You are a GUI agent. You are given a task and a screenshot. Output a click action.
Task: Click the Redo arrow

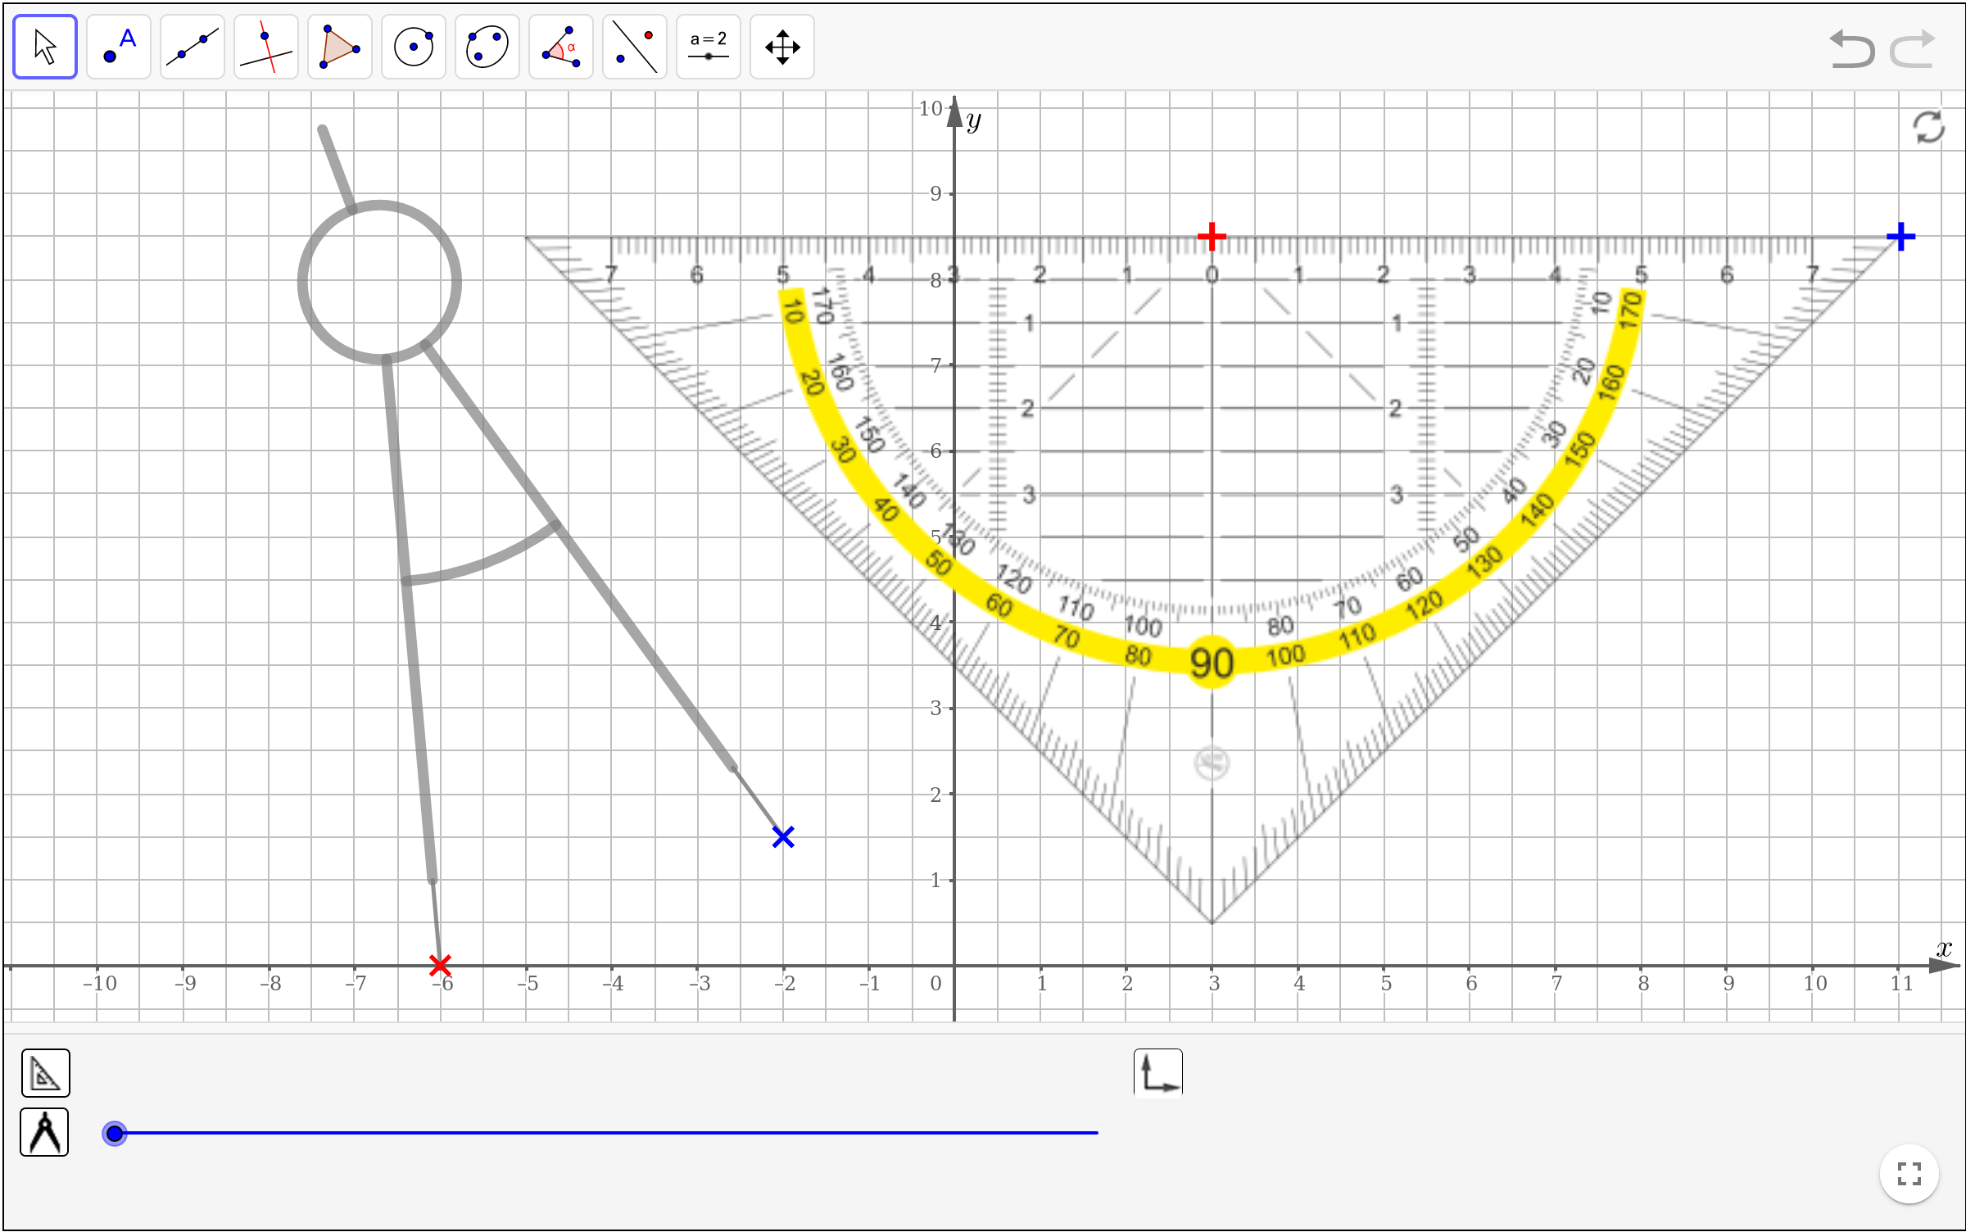[1914, 48]
